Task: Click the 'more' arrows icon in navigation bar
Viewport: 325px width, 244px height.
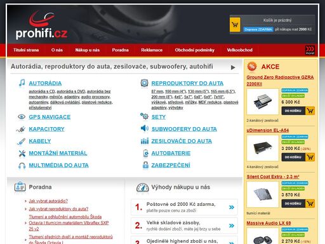Action: [x=310, y=50]
